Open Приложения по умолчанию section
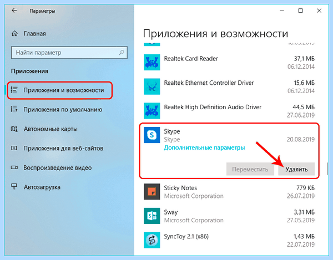The image size is (333, 260). click(x=63, y=110)
